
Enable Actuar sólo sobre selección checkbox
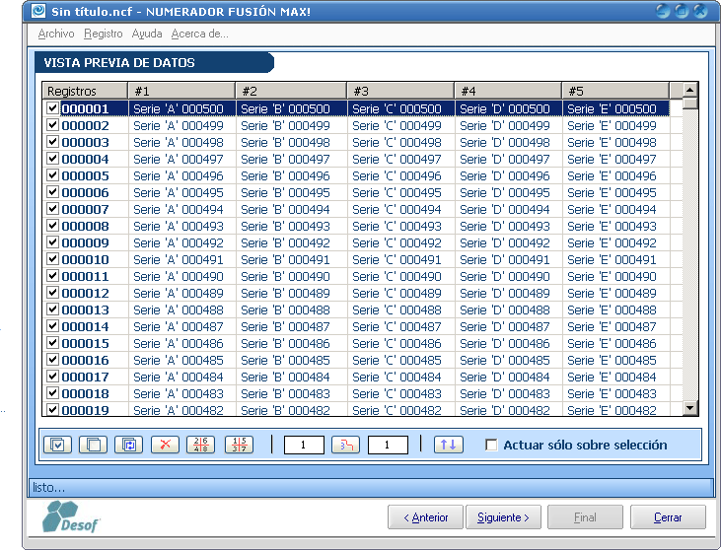click(491, 445)
